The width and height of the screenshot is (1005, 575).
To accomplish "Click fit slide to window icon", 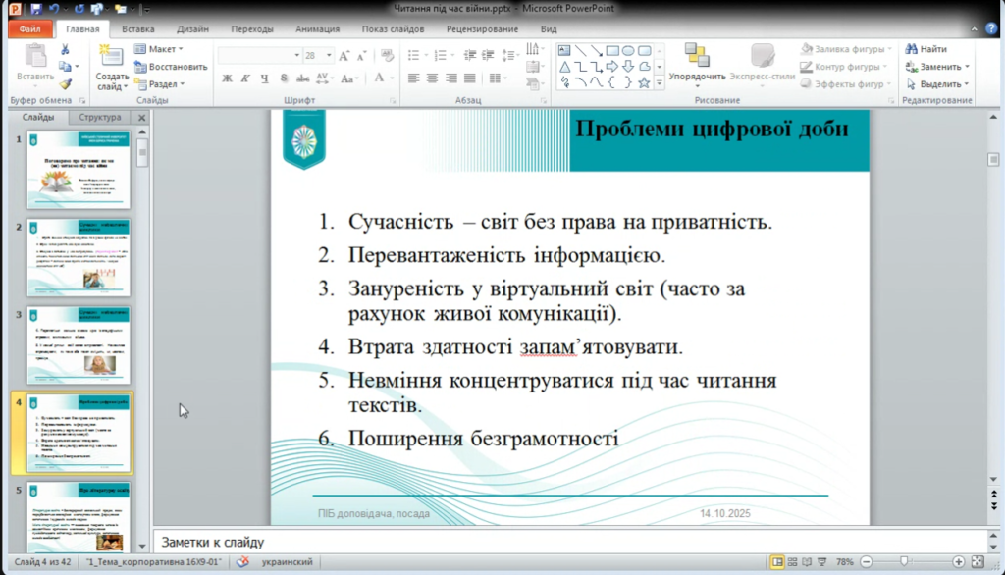I will point(978,562).
